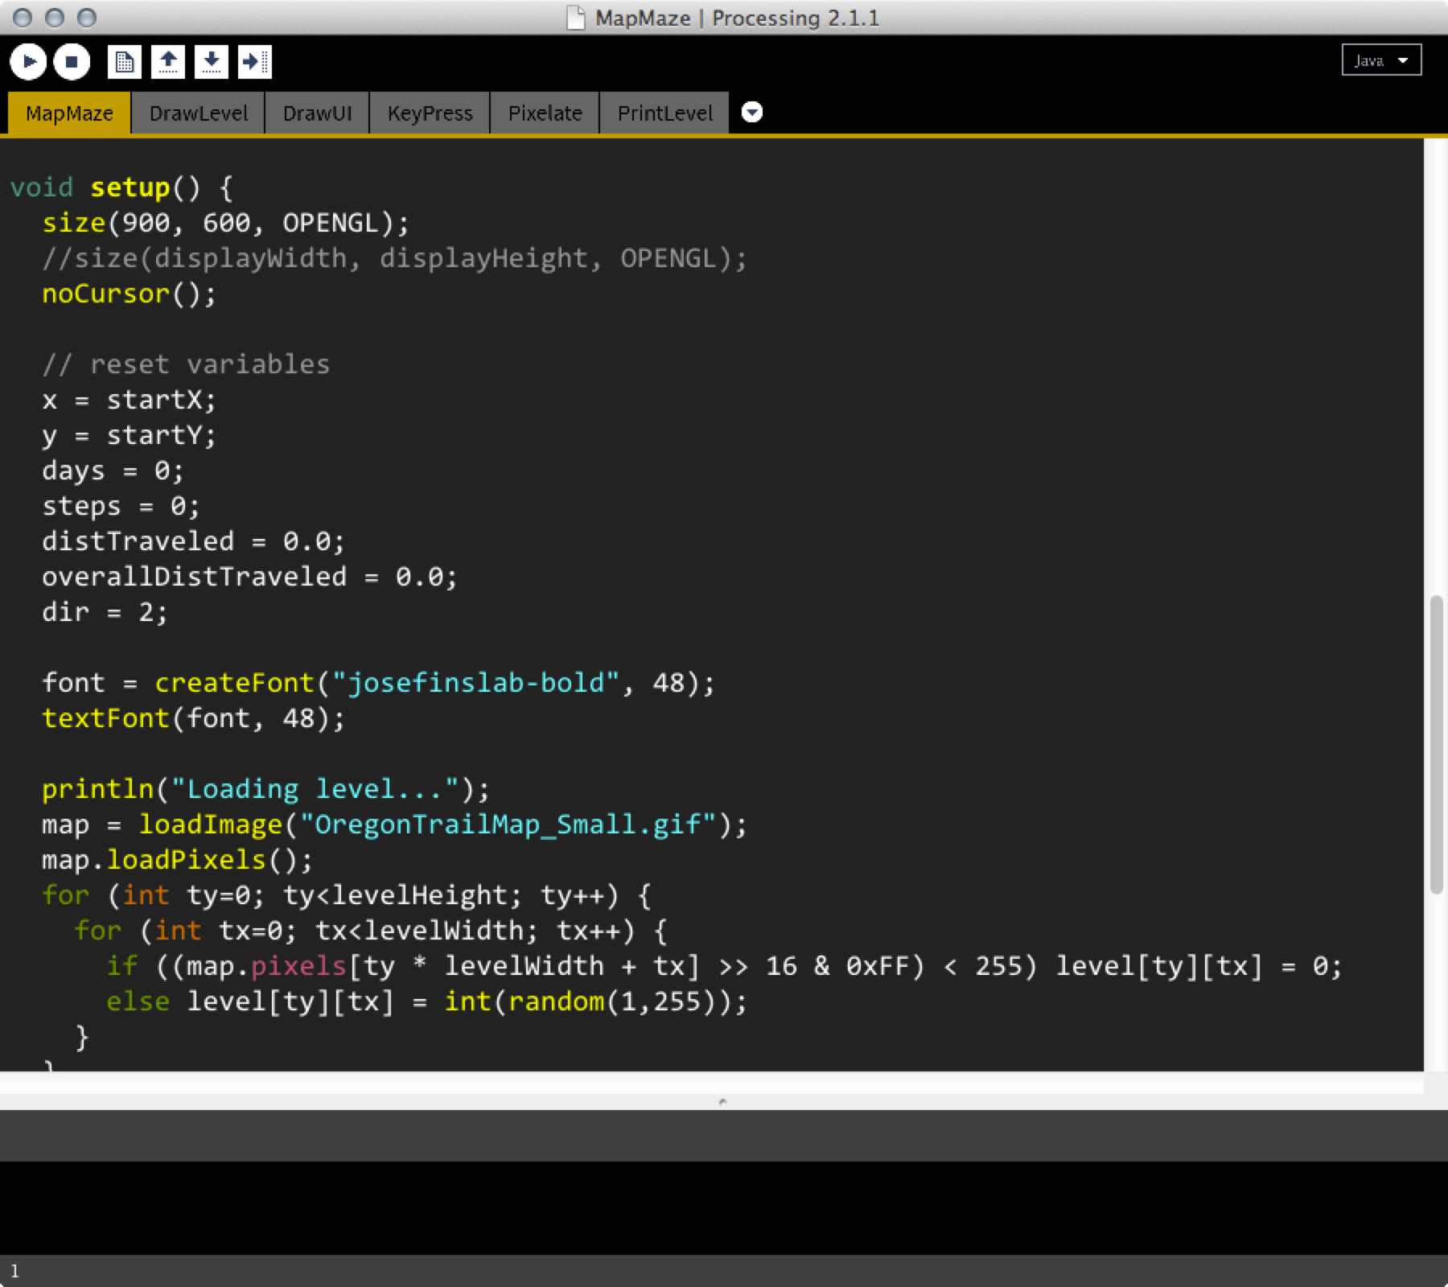Click the vertical scrollbar thumb in the editor
Viewport: 1448px width, 1287px height.
[1436, 744]
